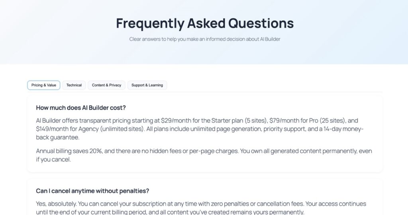Switch to the Technical tab

(x=74, y=85)
